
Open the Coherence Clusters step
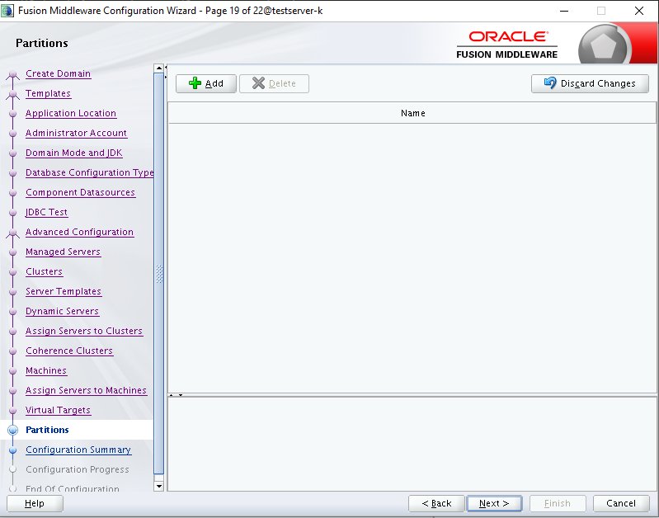click(69, 351)
